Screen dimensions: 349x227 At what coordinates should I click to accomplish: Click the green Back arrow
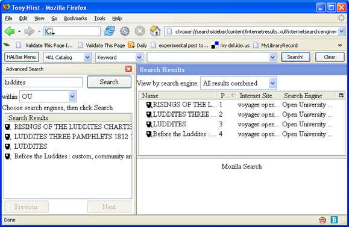click(x=10, y=31)
